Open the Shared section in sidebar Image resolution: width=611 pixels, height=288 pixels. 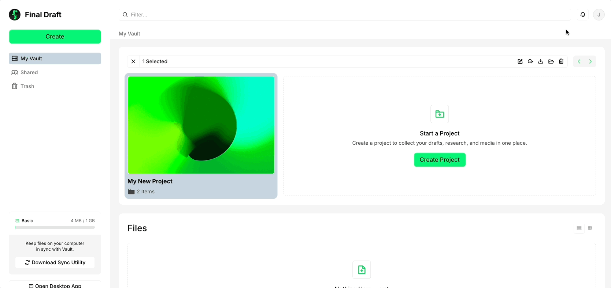click(x=29, y=72)
